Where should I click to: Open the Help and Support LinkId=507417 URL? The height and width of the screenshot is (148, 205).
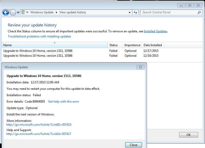click(39, 134)
